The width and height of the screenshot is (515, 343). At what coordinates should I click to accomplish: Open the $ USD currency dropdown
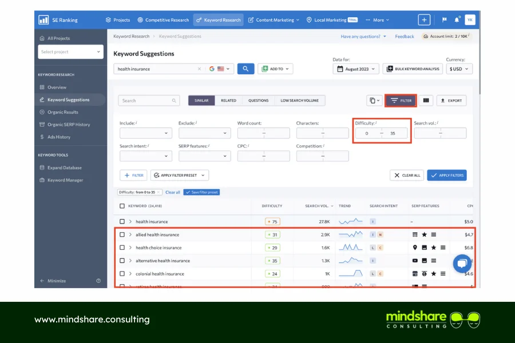459,69
